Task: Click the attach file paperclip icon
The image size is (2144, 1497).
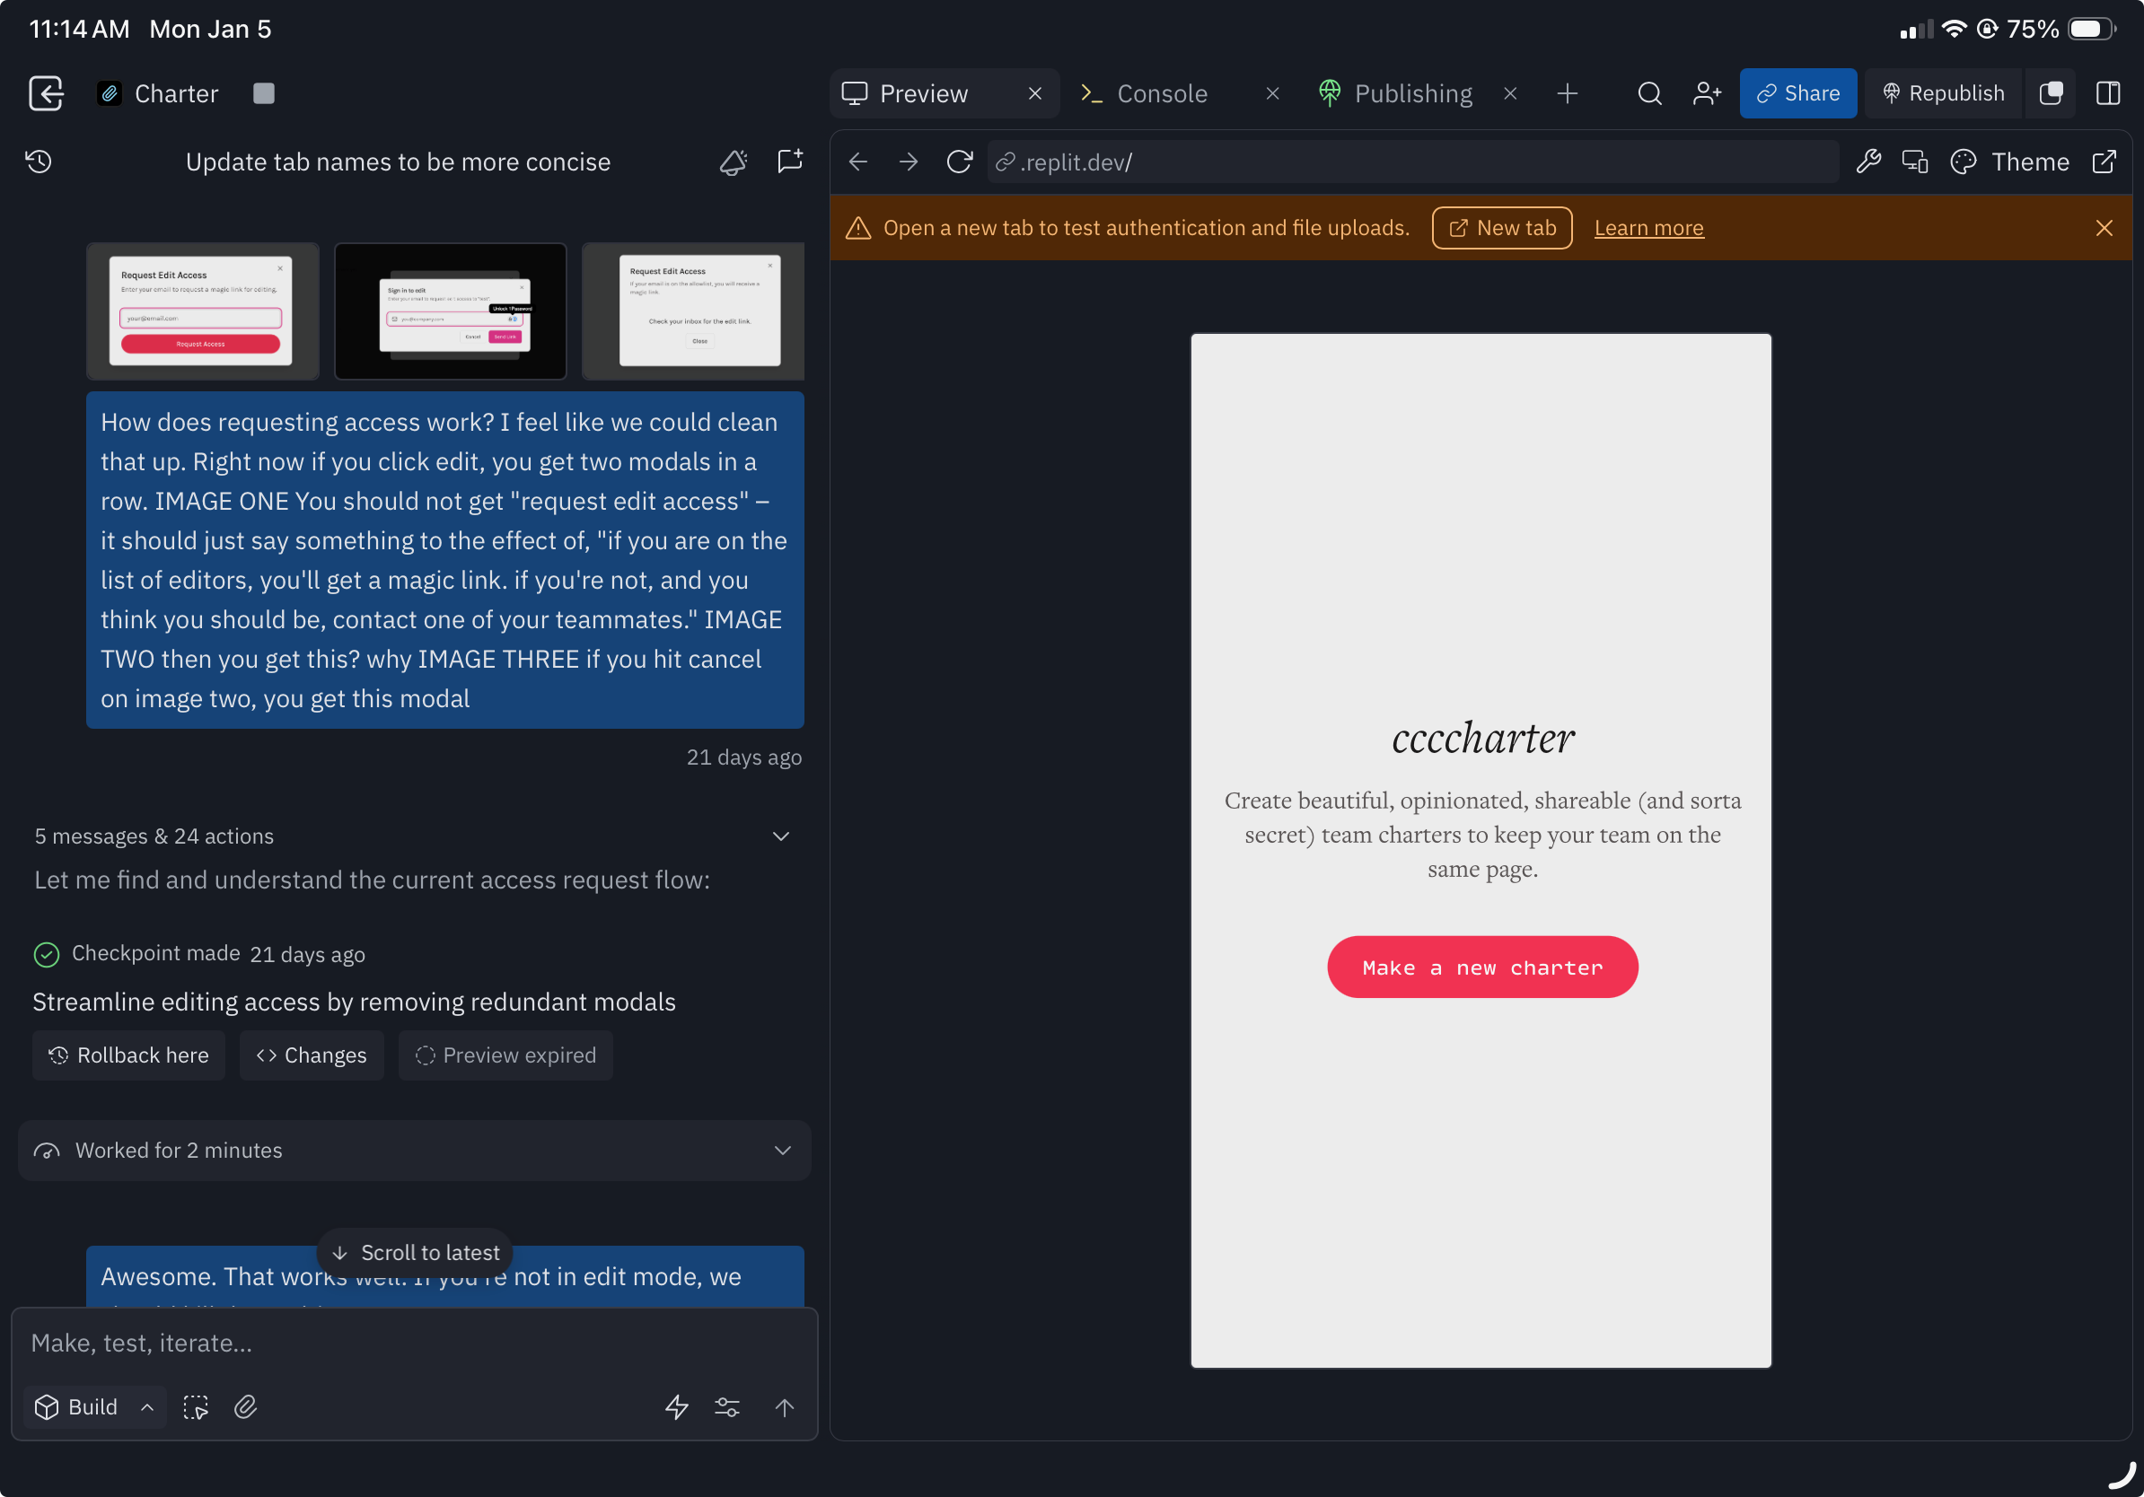Action: click(x=246, y=1406)
